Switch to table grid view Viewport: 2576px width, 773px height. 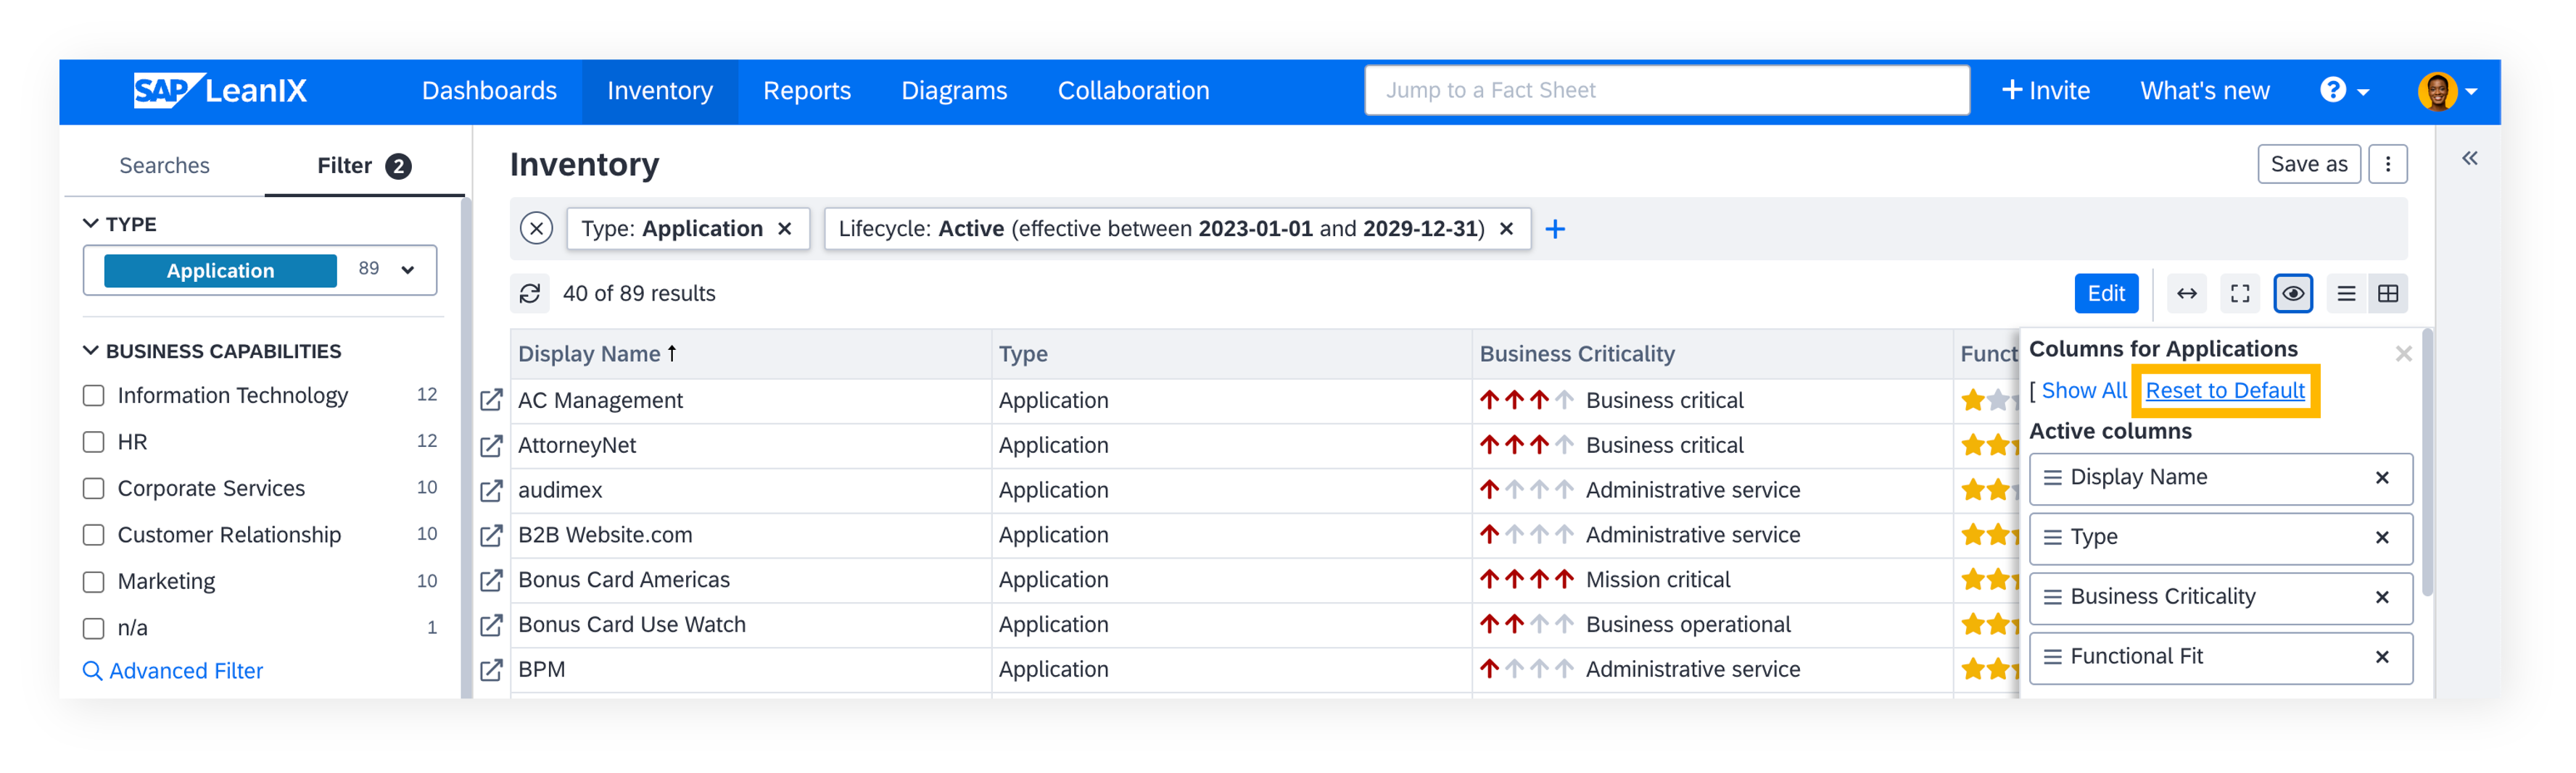coord(2387,293)
